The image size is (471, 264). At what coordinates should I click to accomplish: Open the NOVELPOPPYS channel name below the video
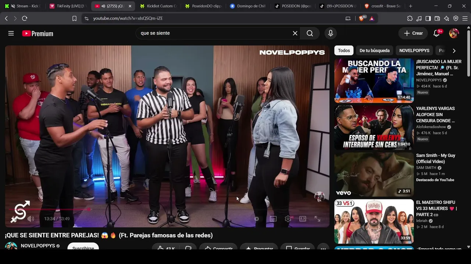[38, 246]
